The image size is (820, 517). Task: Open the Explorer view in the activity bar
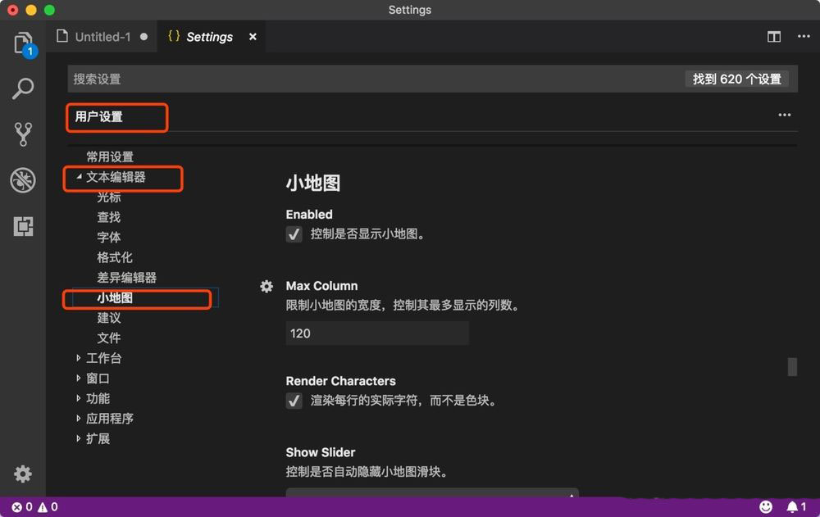[x=22, y=43]
